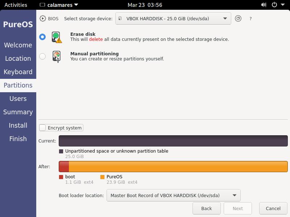Expand the Boot loader location dropdown
The height and width of the screenshot is (217, 290).
click(x=173, y=195)
